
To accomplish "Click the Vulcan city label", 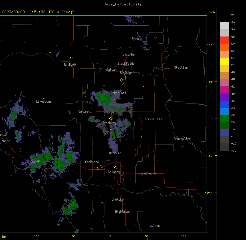I will tap(155, 226).
